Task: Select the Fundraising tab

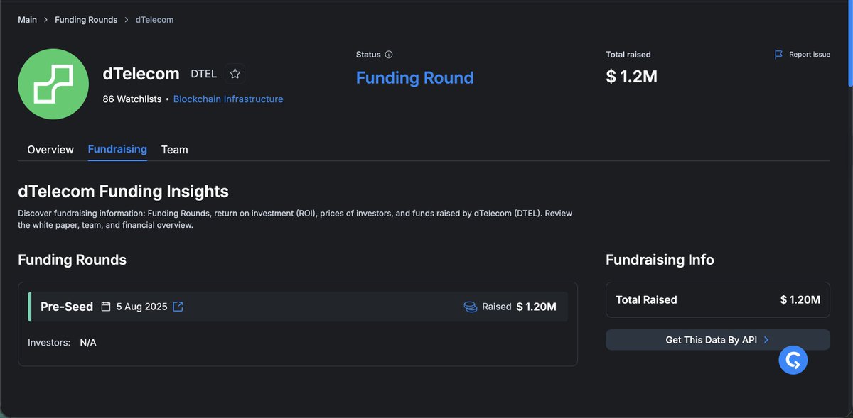Action: (117, 149)
